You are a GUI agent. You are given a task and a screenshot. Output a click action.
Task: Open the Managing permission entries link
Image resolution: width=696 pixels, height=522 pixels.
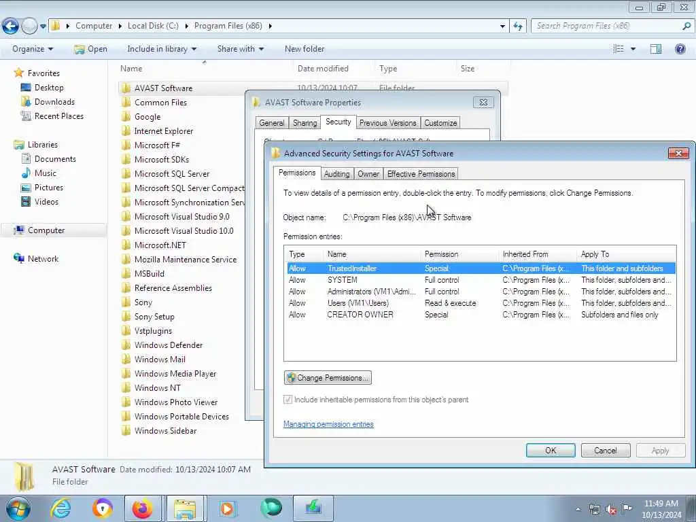click(x=328, y=424)
